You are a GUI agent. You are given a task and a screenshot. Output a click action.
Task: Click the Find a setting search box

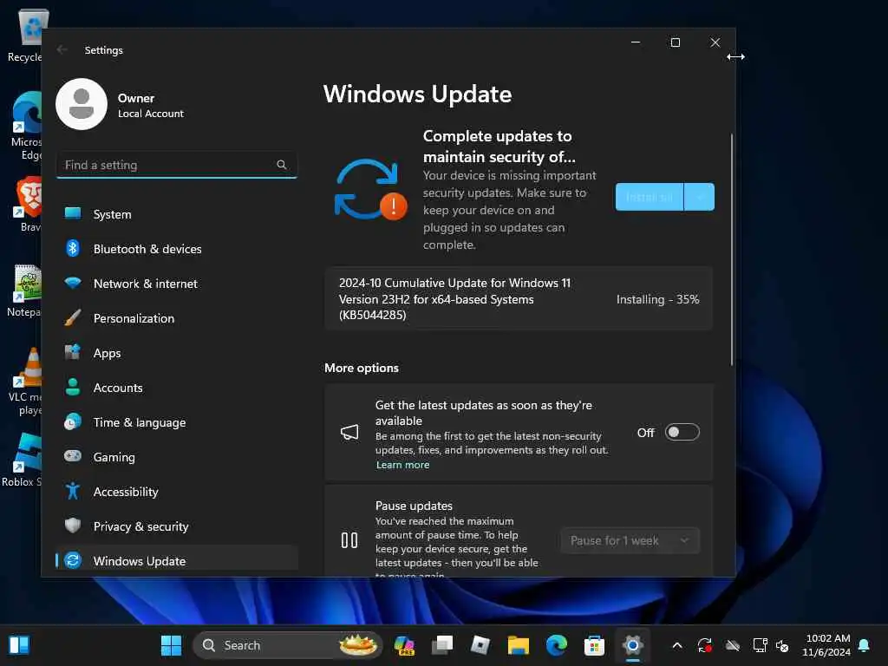177,165
